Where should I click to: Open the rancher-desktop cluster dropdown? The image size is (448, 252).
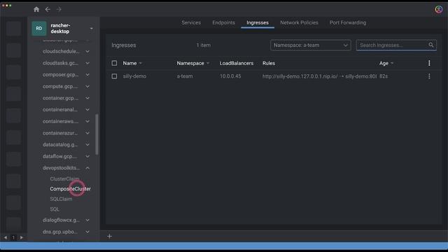[x=92, y=29]
